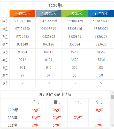Select the 2粒 row label

coord(5,75)
